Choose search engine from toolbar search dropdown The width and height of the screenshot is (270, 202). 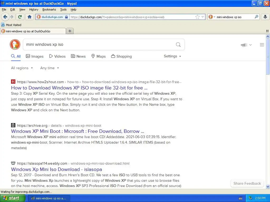click(212, 17)
